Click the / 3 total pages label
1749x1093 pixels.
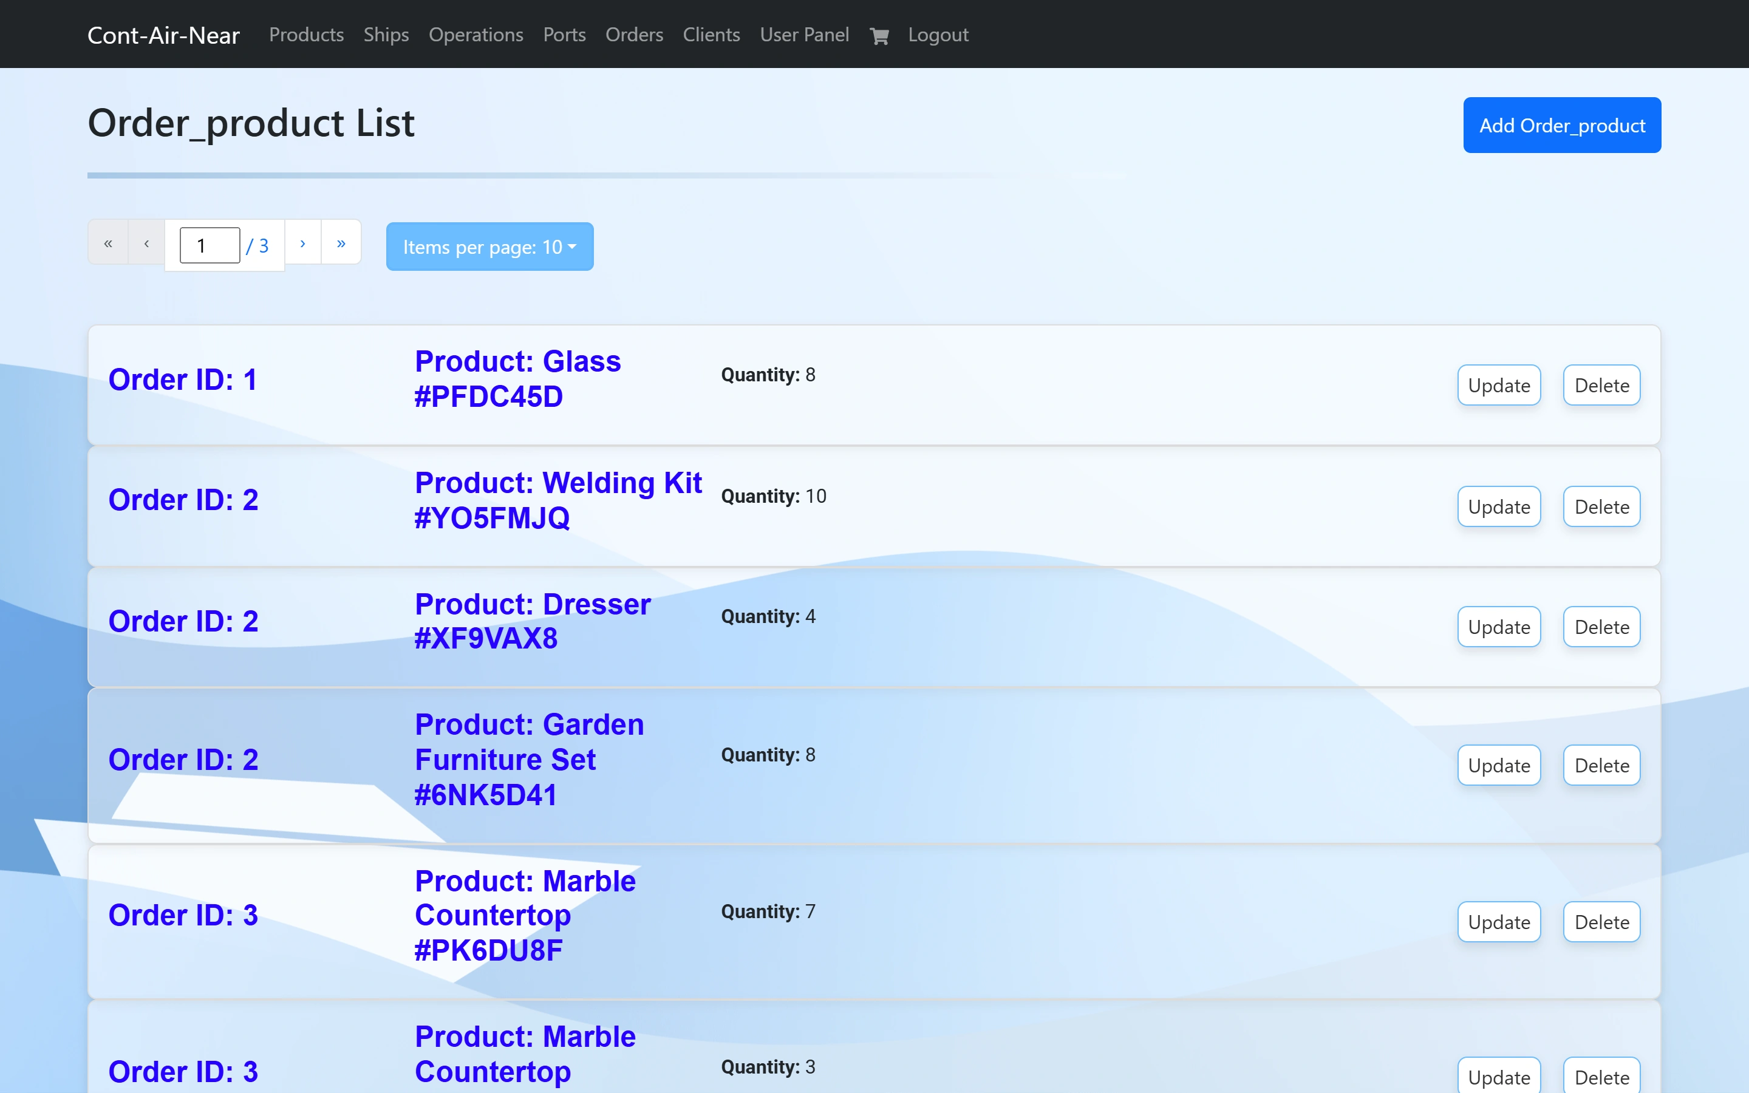click(257, 247)
